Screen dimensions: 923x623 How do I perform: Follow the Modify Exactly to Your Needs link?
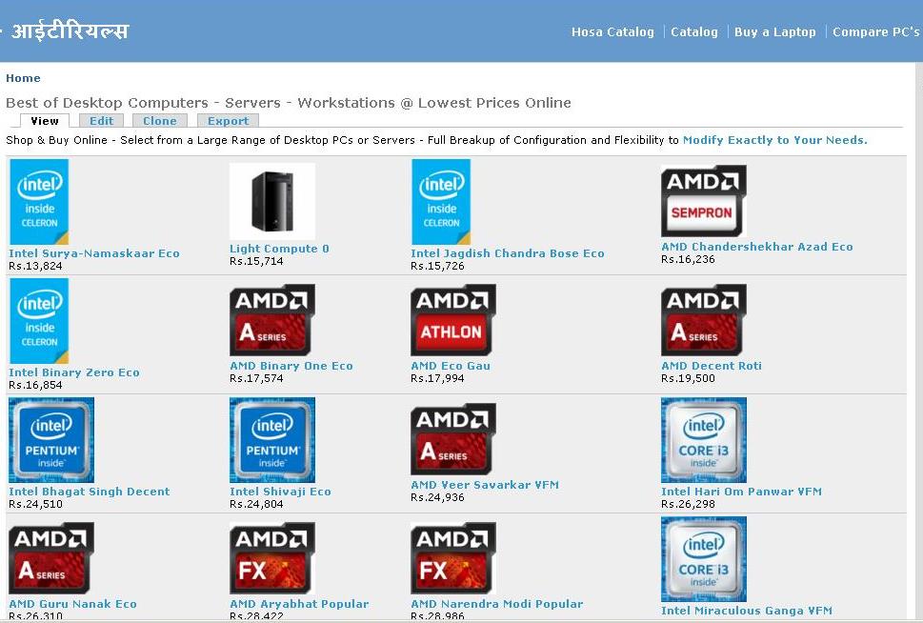(774, 140)
